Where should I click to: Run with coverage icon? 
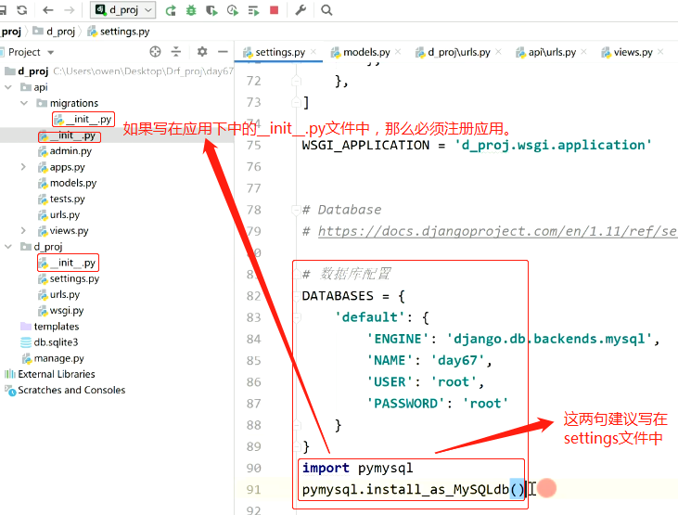click(211, 10)
